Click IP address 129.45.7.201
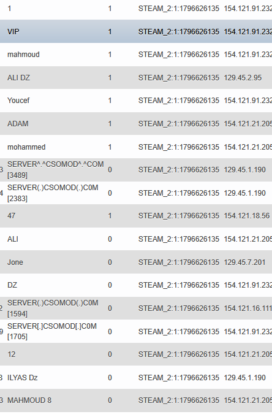This screenshot has height=414, width=272. coord(244,262)
